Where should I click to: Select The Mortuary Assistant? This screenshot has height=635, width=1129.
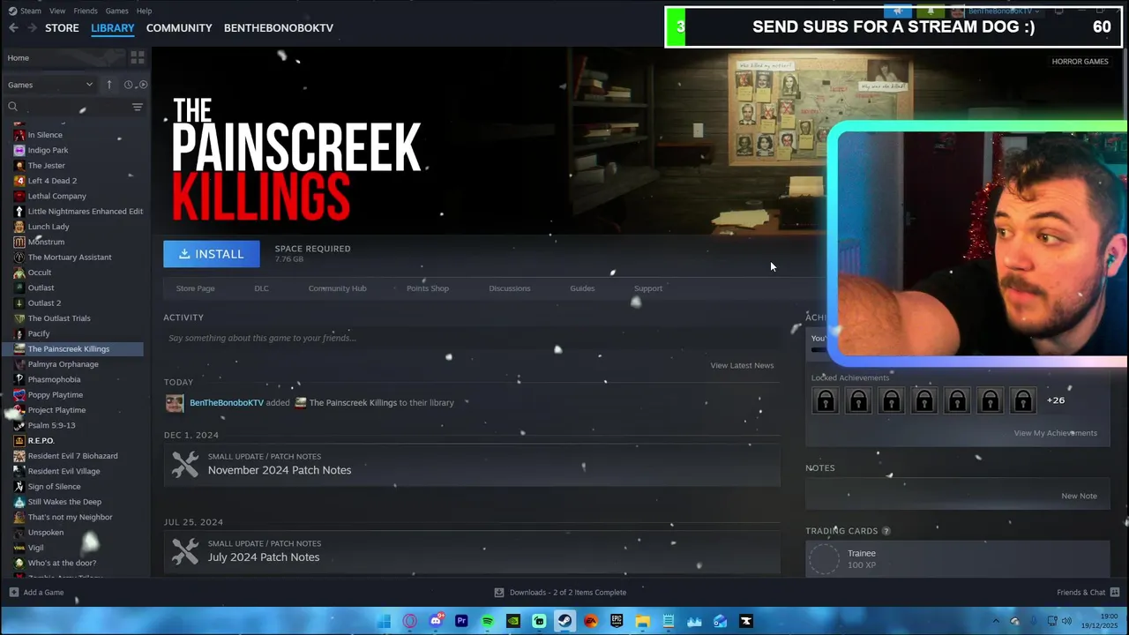[x=70, y=258]
